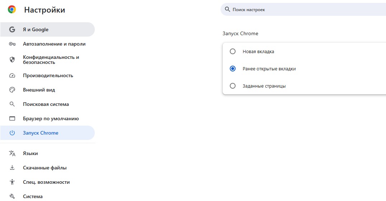This screenshot has width=386, height=201.
Task: Go to Автозаполнение и пароли section
Action: [54, 44]
